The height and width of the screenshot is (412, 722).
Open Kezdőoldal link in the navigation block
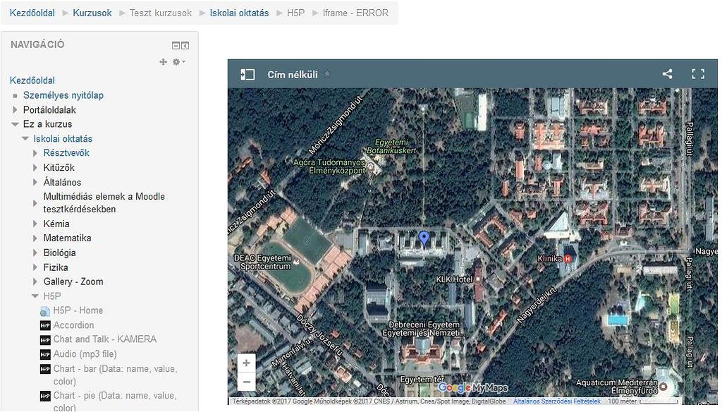[x=32, y=80]
